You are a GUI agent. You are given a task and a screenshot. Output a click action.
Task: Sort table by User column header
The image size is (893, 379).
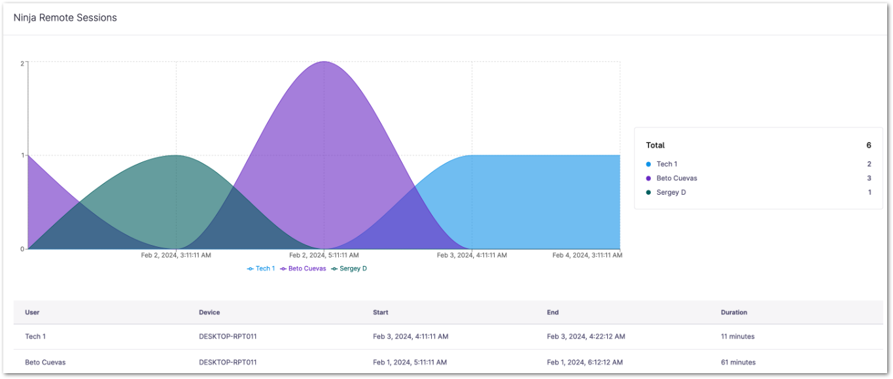pos(32,312)
